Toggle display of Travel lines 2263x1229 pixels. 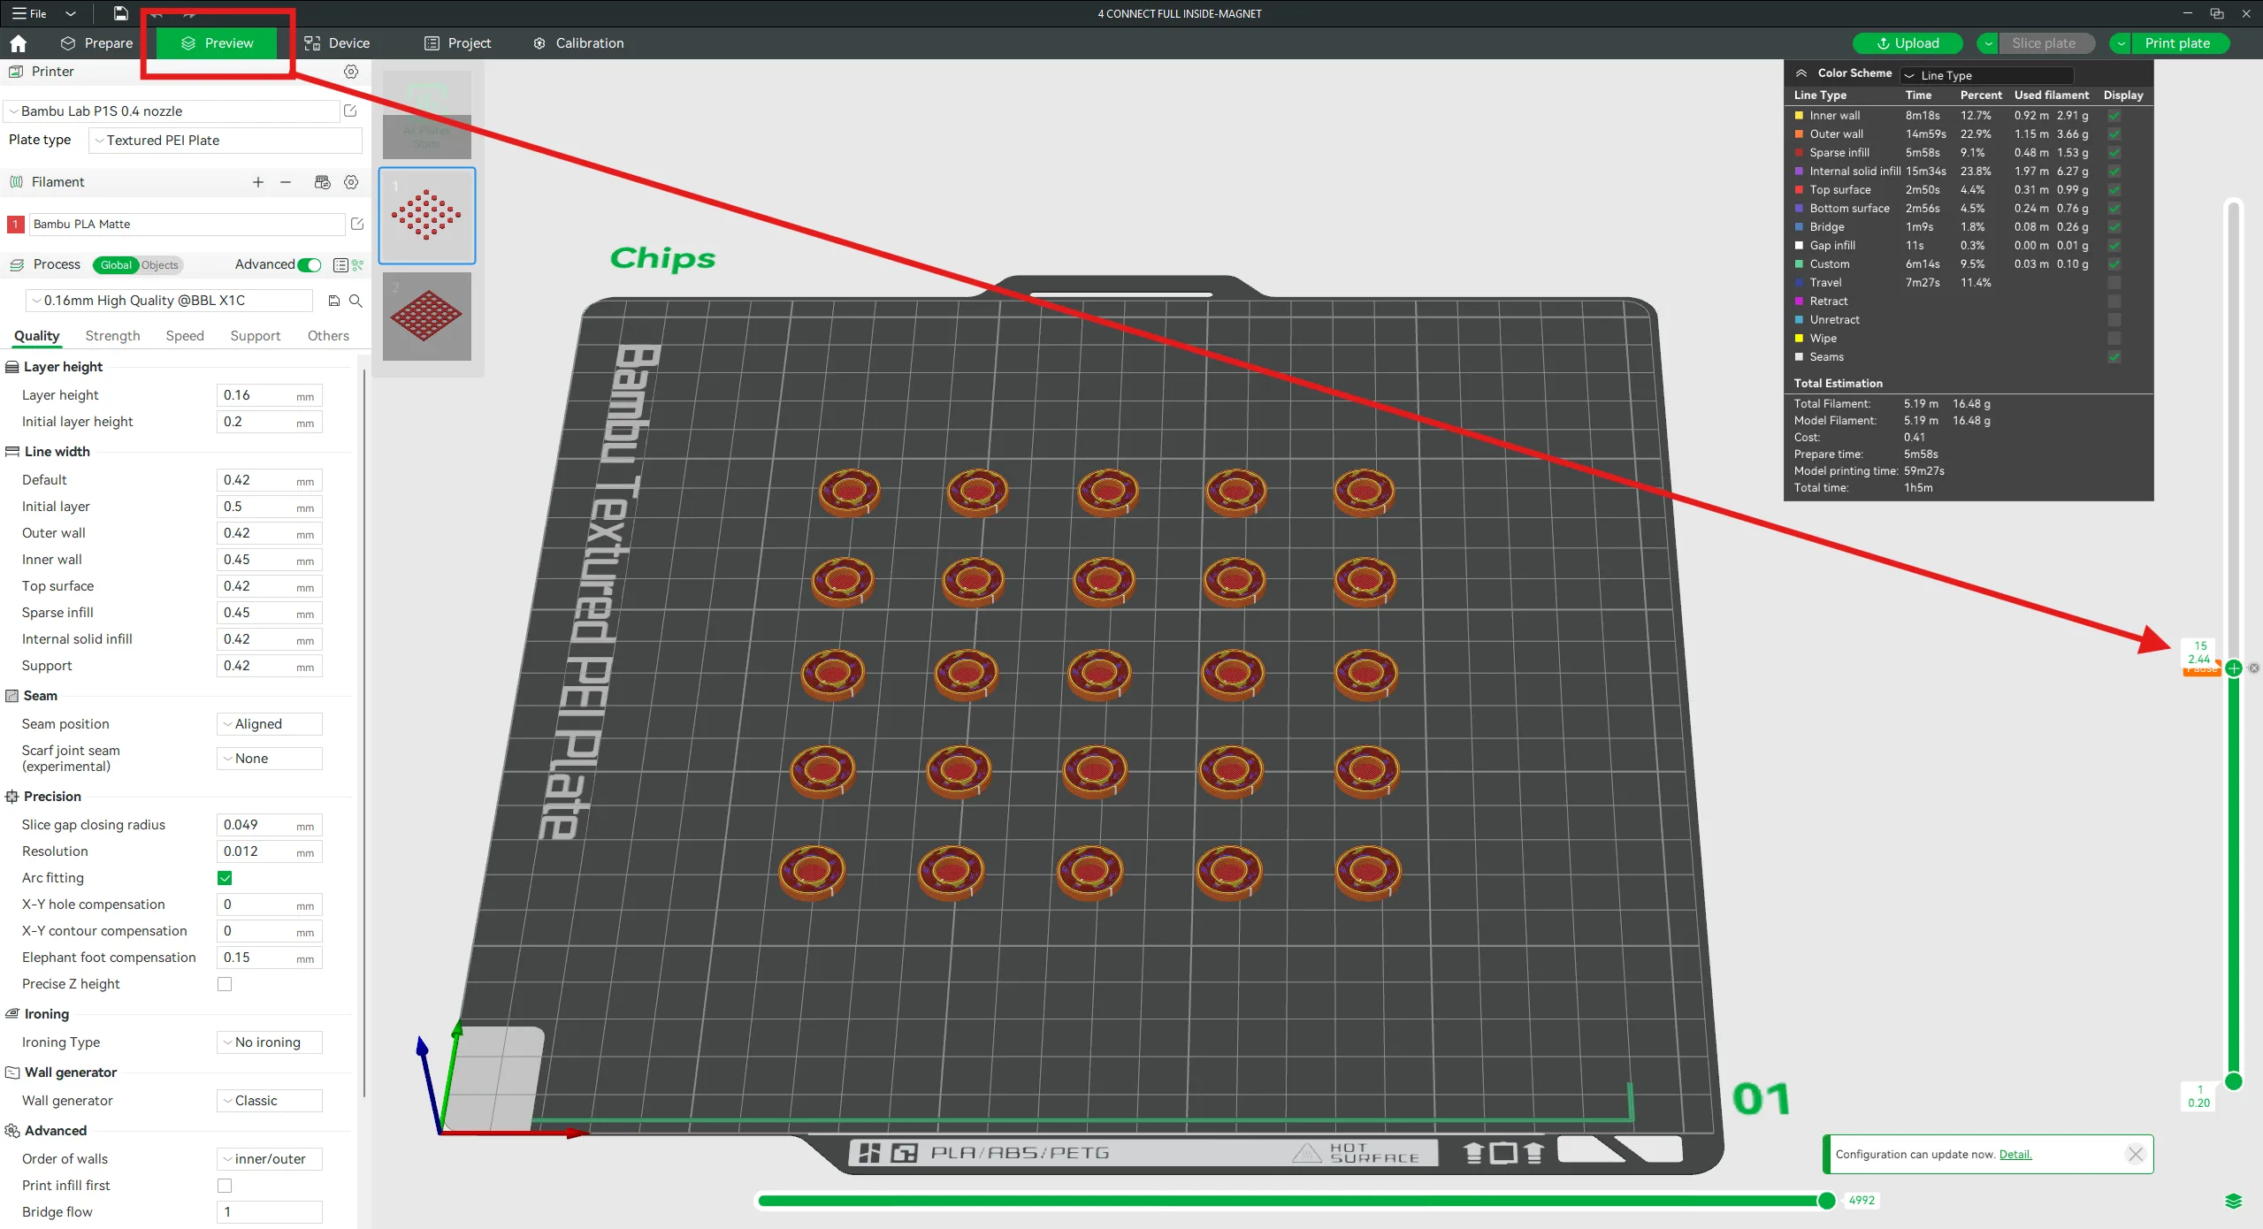(x=2114, y=283)
